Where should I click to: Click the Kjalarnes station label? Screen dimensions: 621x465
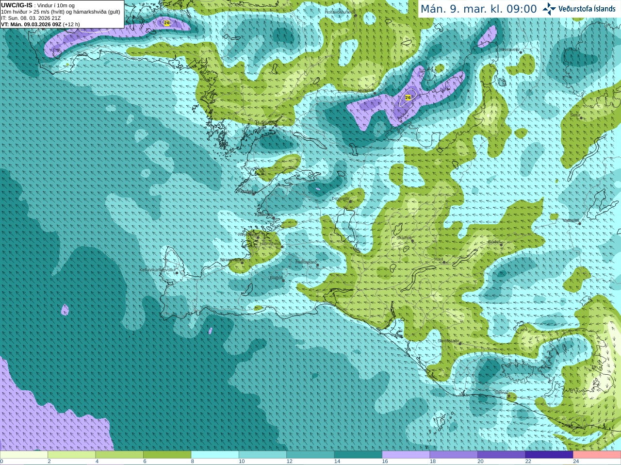coord(263,214)
